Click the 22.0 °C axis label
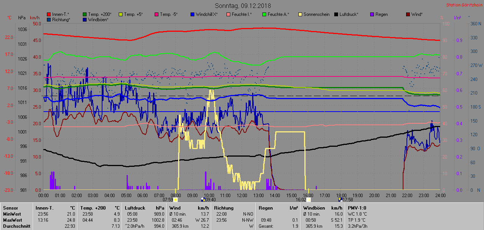 point(9,37)
